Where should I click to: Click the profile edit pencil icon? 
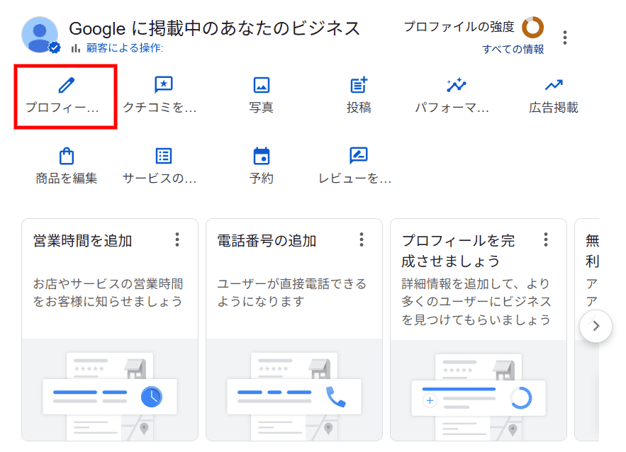pos(66,85)
